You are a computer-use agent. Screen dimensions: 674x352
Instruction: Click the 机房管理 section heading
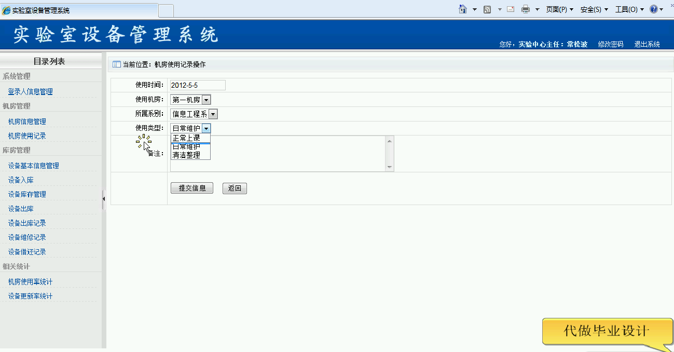16,106
